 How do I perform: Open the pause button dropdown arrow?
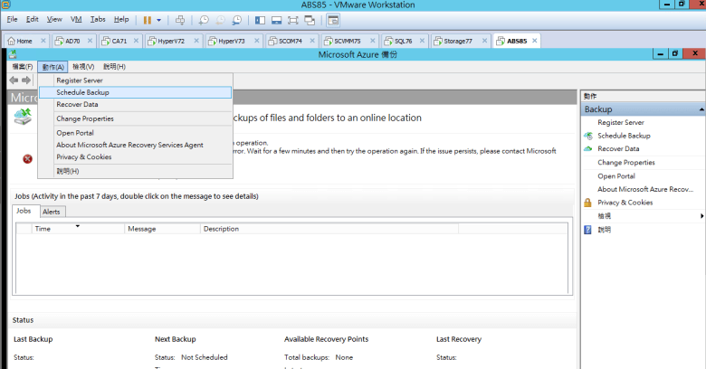pyautogui.click(x=159, y=19)
